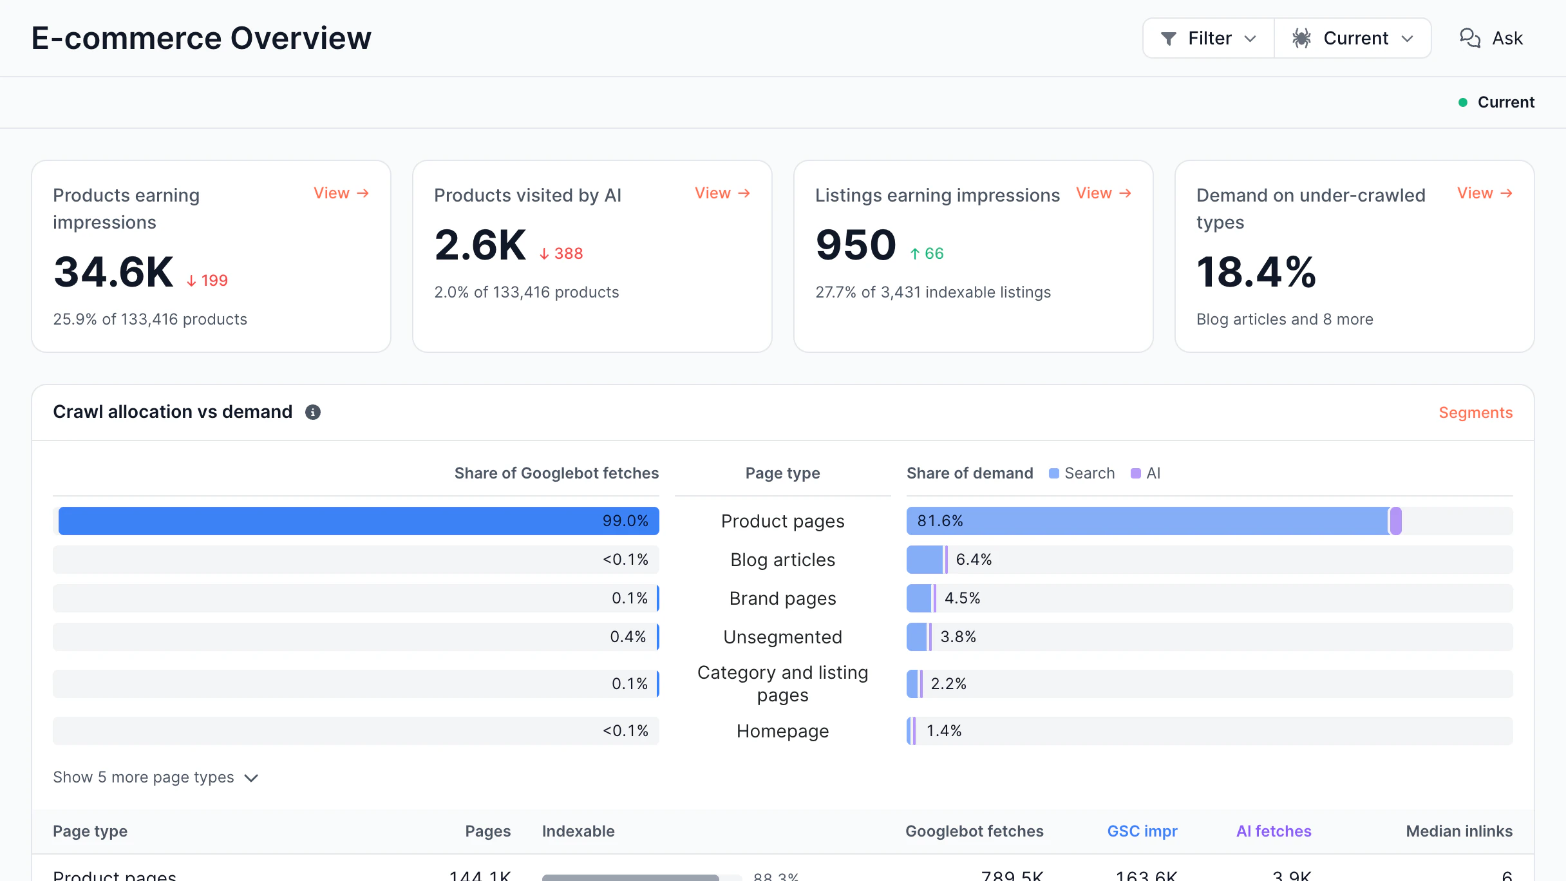Click the 950 listings value
The width and height of the screenshot is (1566, 881).
tap(856, 245)
